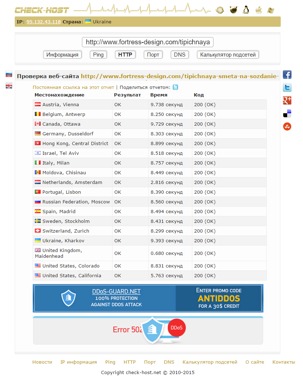Click the FreeBSD icon in header
Image resolution: width=303 pixels, height=382 pixels.
(234, 10)
